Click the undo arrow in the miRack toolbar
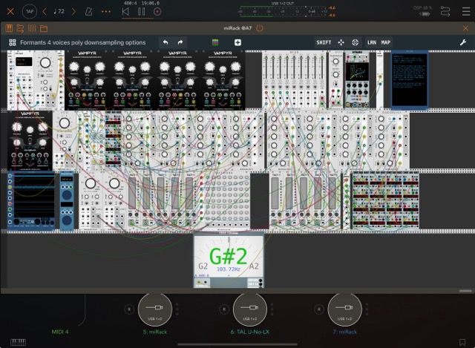Image resolution: width=475 pixels, height=348 pixels. pyautogui.click(x=166, y=42)
